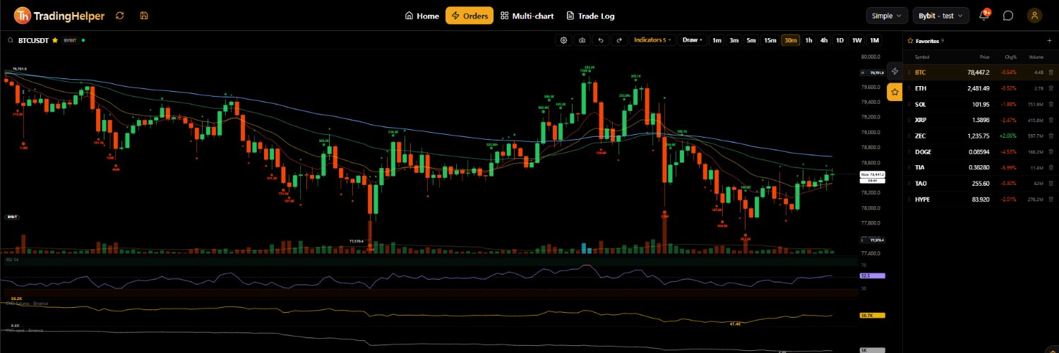Viewport: 1059px width, 353px height.
Task: Delete ETH from favorites with trash icon
Action: pyautogui.click(x=1051, y=88)
